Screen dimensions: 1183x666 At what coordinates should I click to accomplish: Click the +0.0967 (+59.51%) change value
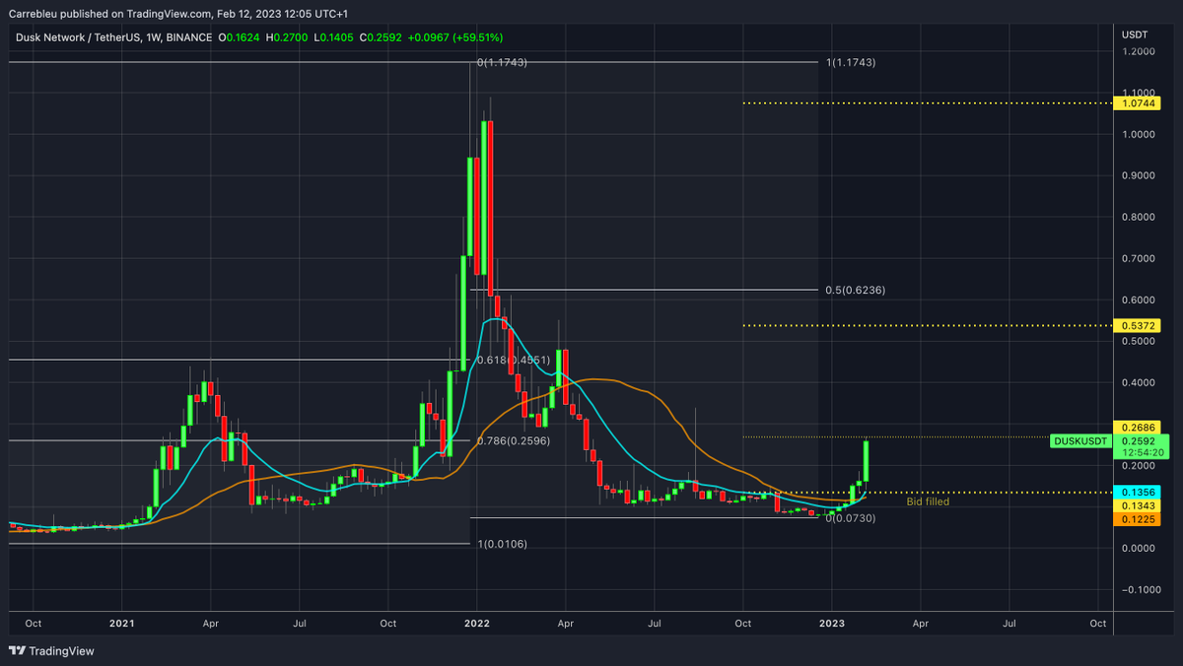453,37
